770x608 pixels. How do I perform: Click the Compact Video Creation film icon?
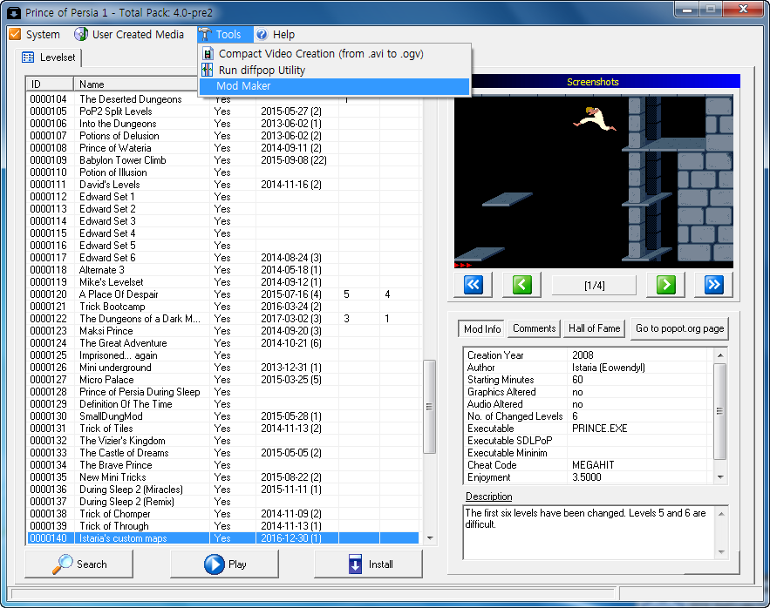pyautogui.click(x=208, y=53)
